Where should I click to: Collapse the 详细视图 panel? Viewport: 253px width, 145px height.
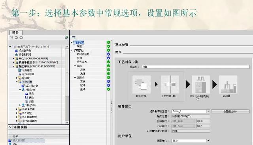click(x=10, y=127)
